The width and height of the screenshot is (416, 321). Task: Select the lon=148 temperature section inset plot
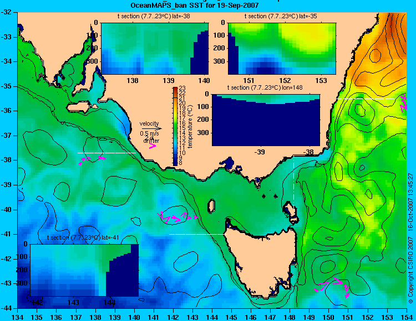pyautogui.click(x=266, y=120)
